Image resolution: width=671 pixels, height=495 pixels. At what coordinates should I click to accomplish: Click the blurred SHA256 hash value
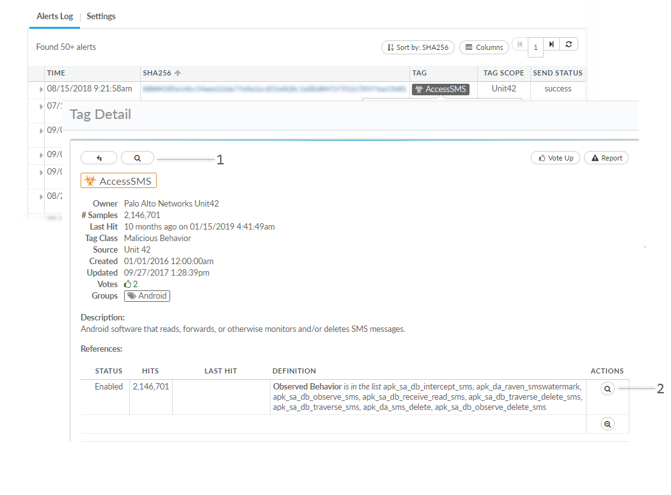coord(274,89)
